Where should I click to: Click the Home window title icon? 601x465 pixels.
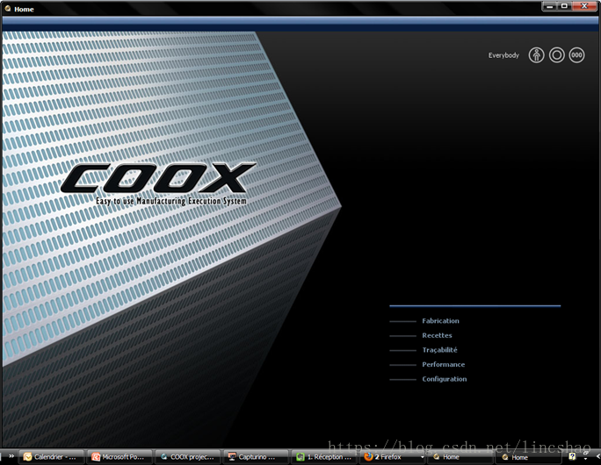pos(8,9)
